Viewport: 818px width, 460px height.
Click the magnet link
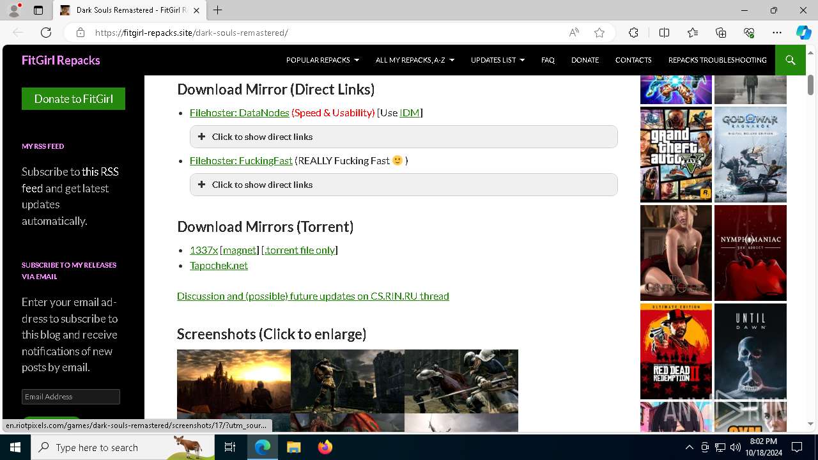tap(240, 250)
